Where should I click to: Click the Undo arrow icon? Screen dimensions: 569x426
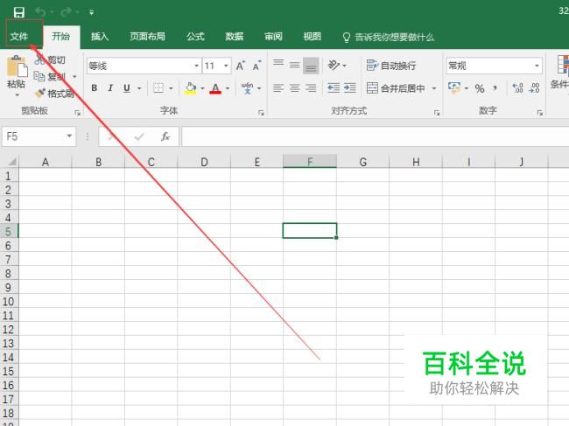point(40,12)
